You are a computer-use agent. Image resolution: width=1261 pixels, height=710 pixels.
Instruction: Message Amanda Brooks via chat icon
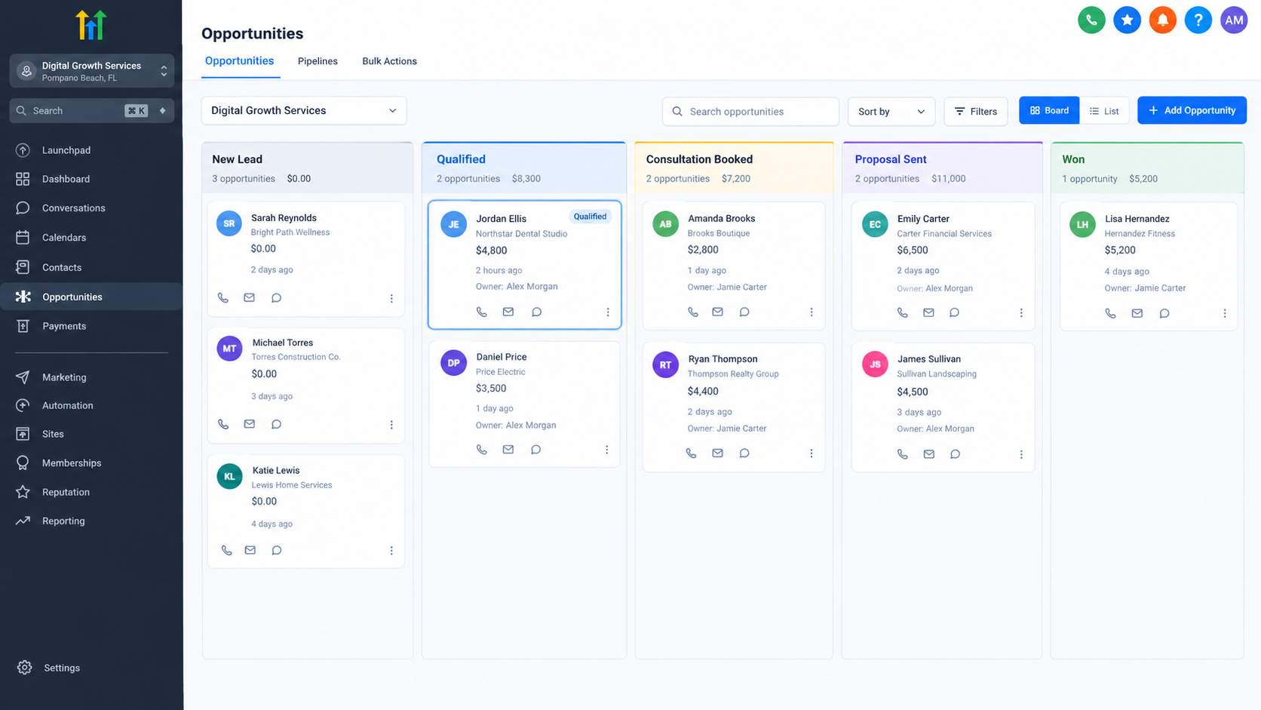pos(744,312)
